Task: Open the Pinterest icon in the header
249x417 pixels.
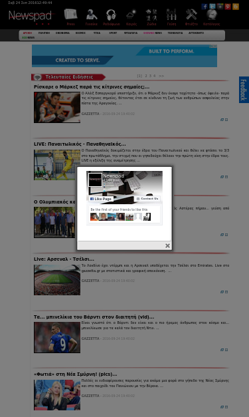Action: click(x=228, y=7)
